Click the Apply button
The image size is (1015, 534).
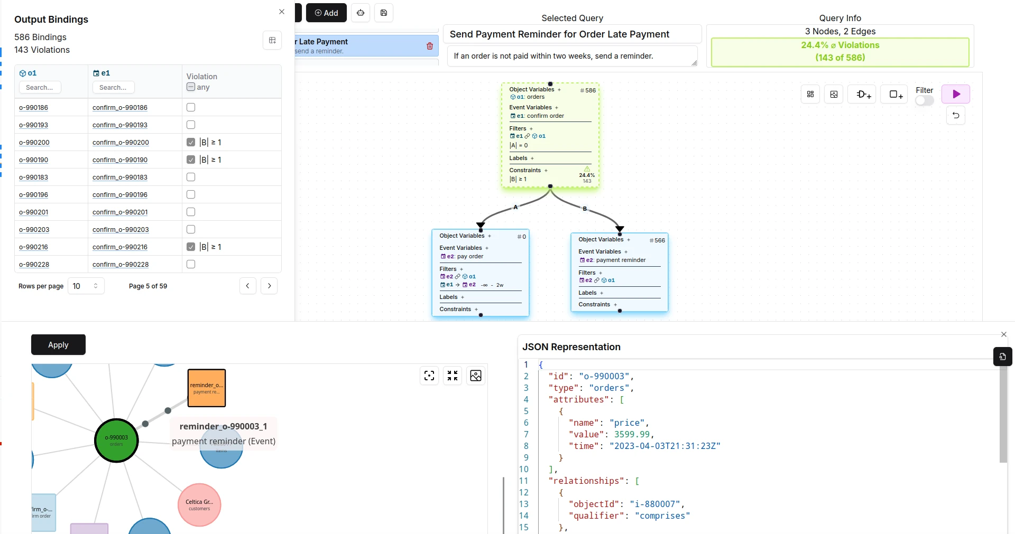[58, 344]
